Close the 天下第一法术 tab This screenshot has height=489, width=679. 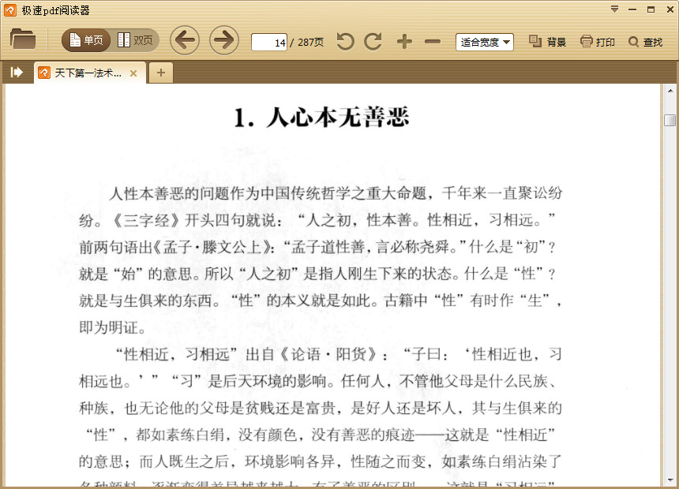tap(132, 72)
